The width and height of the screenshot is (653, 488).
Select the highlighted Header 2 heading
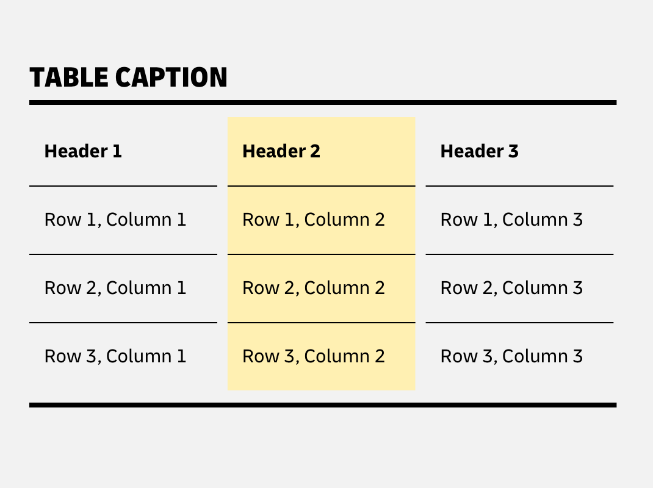pos(281,151)
